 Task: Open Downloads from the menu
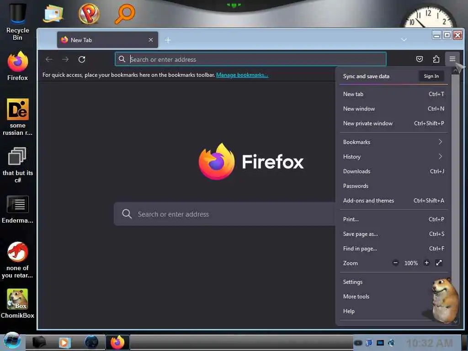tap(394, 171)
